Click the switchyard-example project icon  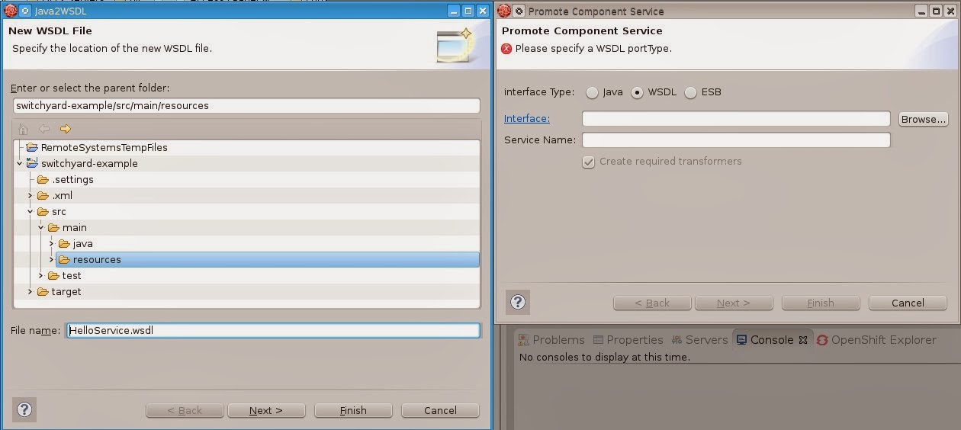coord(32,162)
